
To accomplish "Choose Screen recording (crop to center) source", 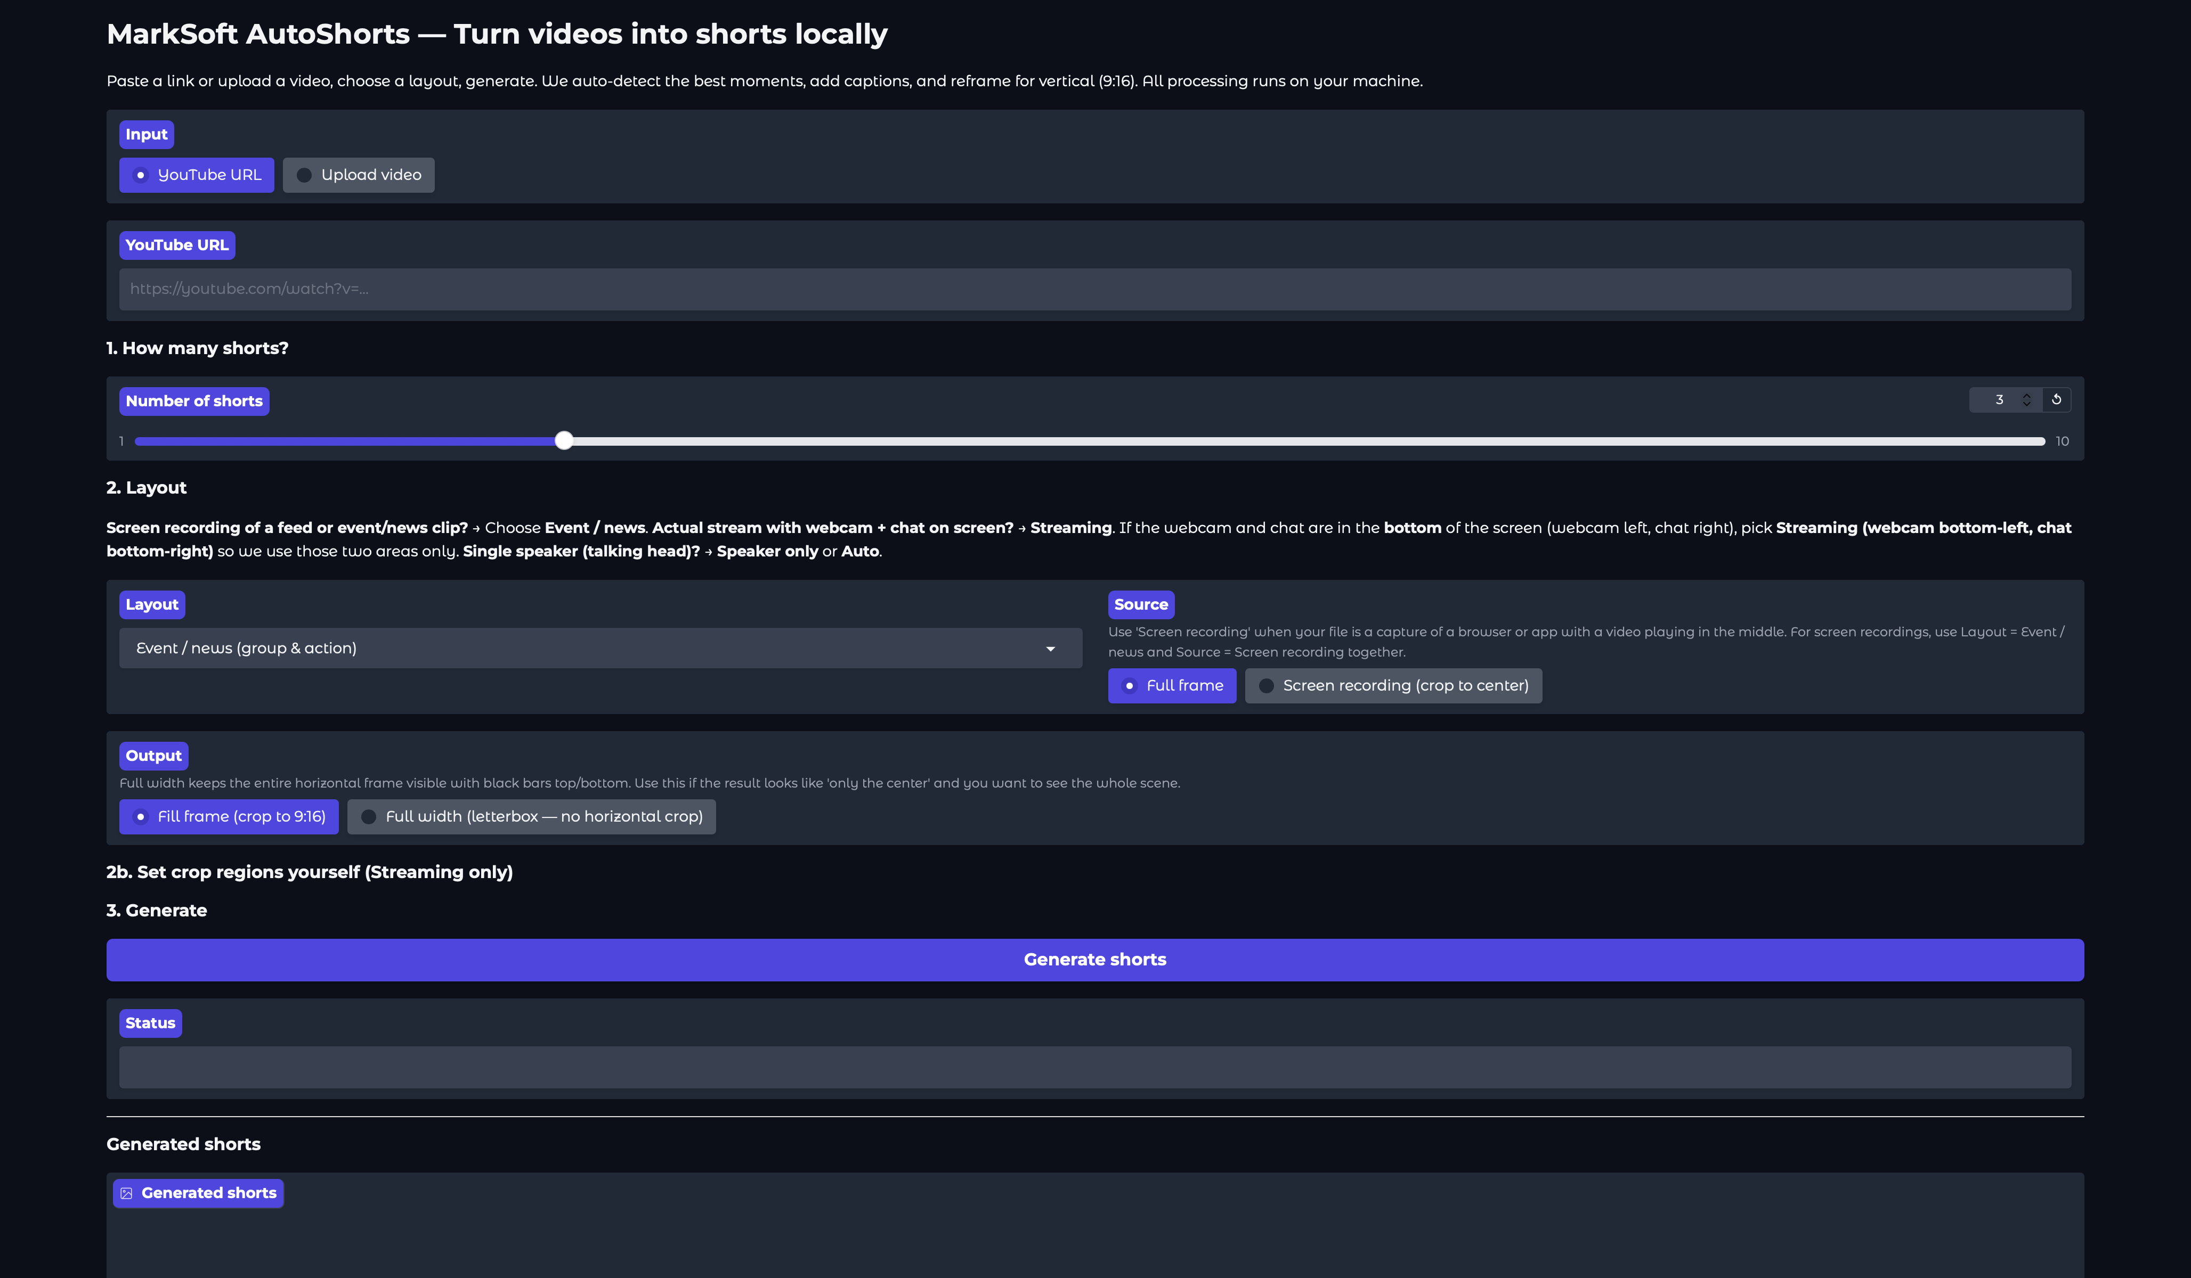I will tap(1393, 685).
